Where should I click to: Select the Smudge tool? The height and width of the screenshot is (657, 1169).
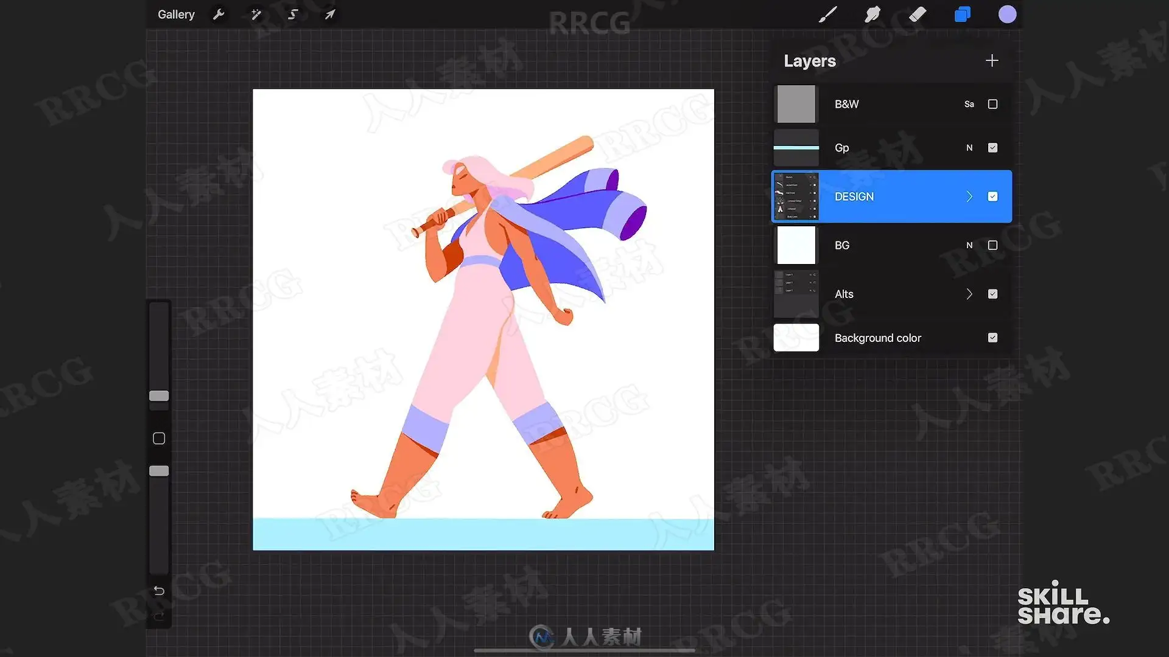[872, 14]
